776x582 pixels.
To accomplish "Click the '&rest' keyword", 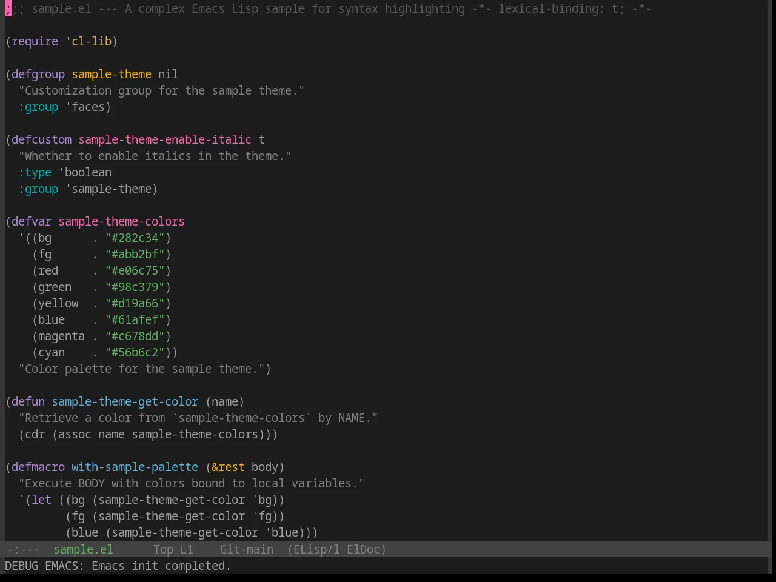I will 228,467.
